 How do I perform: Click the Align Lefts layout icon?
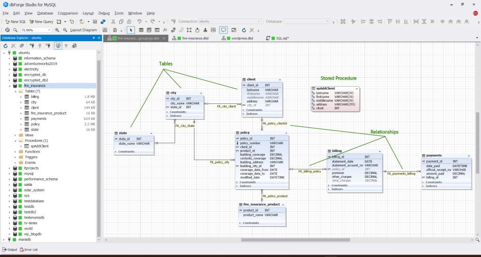(x=363, y=22)
